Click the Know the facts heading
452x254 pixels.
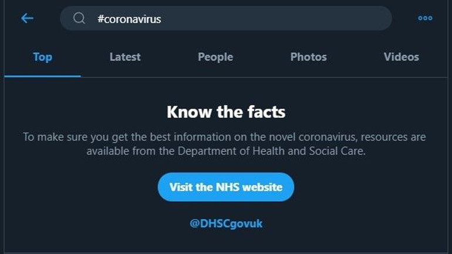226,111
